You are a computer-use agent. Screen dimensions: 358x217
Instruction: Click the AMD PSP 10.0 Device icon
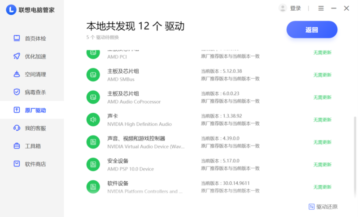pyautogui.click(x=93, y=164)
